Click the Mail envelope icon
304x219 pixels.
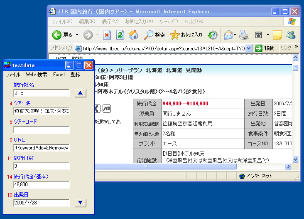click(x=228, y=35)
